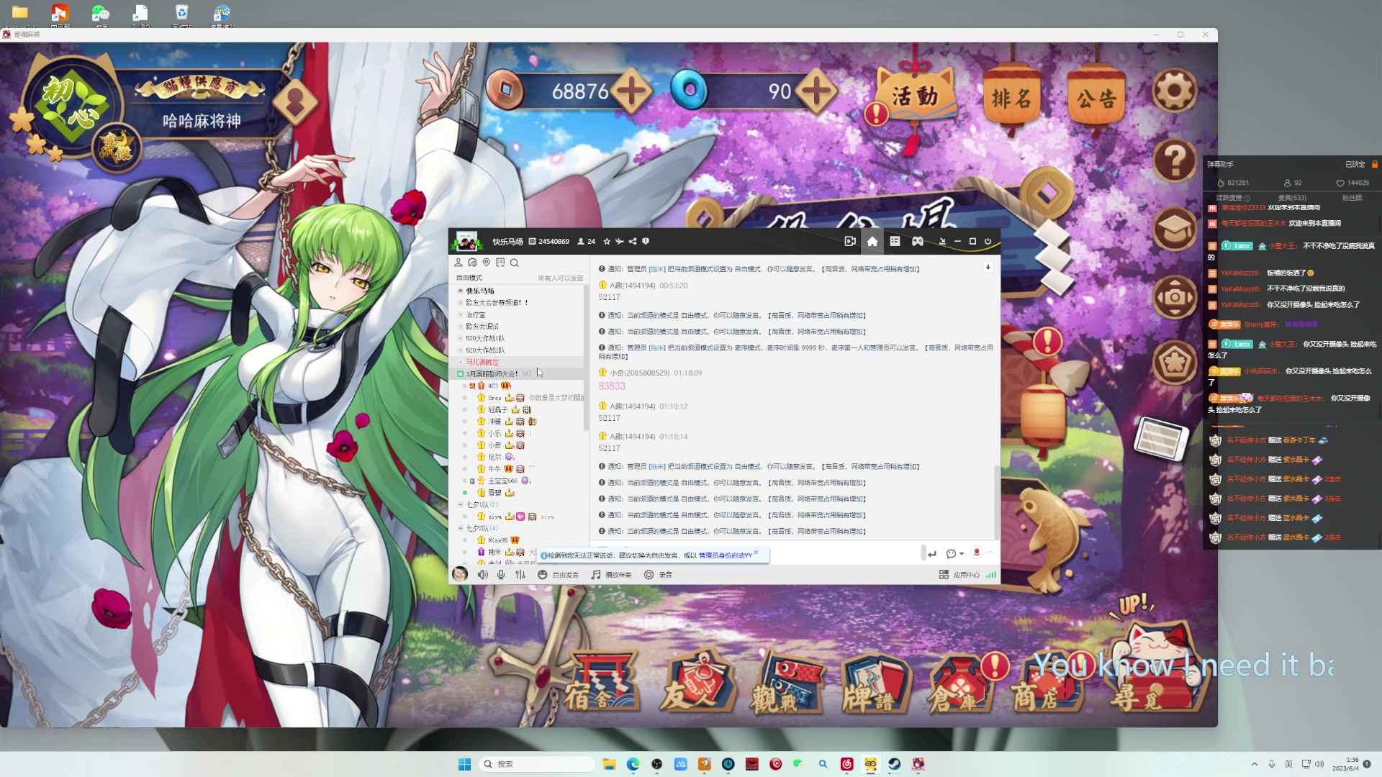Expand the YY chat input upward chevron
Viewport: 1382px width, 777px height.
tap(990, 553)
